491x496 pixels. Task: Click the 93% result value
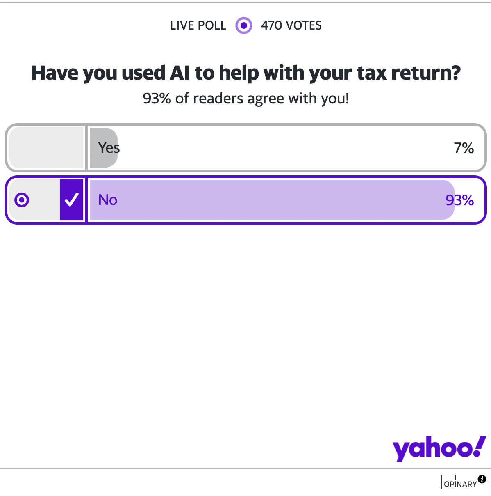pos(459,200)
